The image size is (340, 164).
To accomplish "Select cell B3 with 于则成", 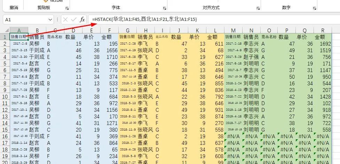I will coord(37,50).
